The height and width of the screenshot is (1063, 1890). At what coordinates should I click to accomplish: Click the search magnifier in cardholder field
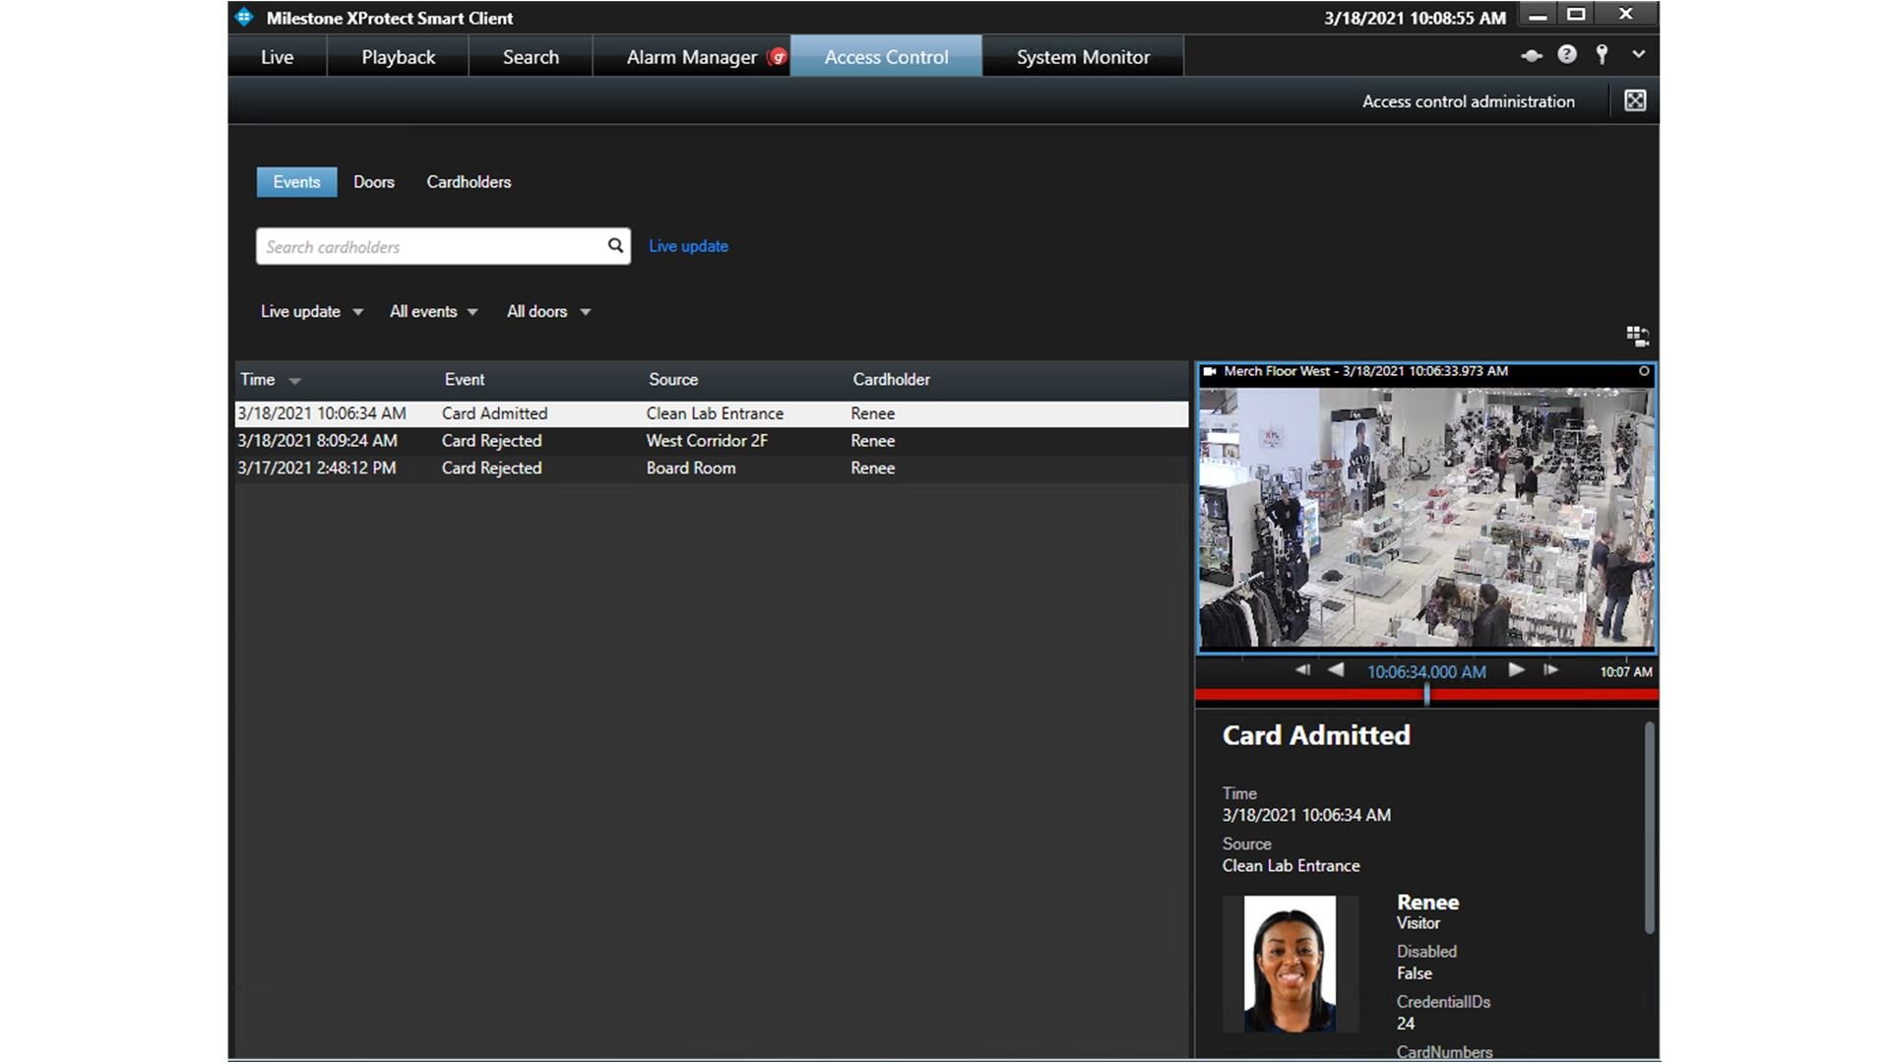(x=615, y=246)
